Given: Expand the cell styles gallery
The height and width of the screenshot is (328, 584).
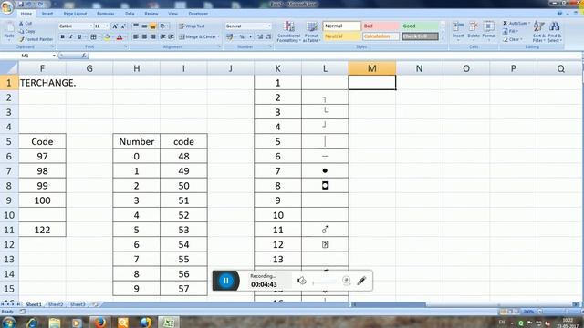Looking at the screenshot, I should (443, 38).
